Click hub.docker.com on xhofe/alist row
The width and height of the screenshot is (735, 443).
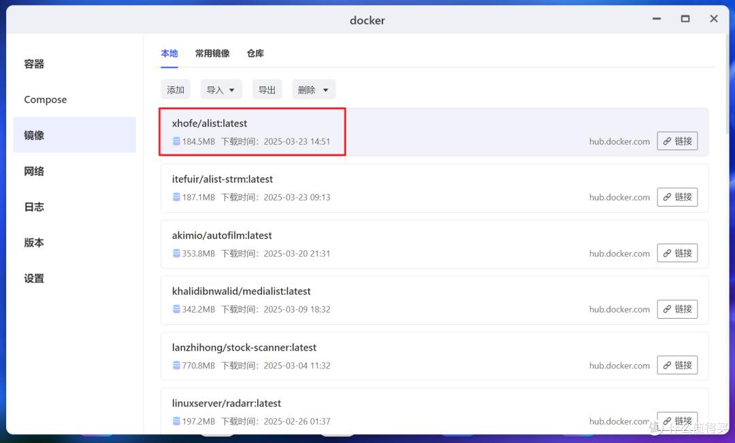click(619, 141)
